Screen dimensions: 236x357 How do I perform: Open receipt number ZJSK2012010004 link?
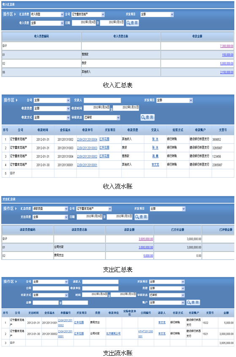[x=87, y=139]
